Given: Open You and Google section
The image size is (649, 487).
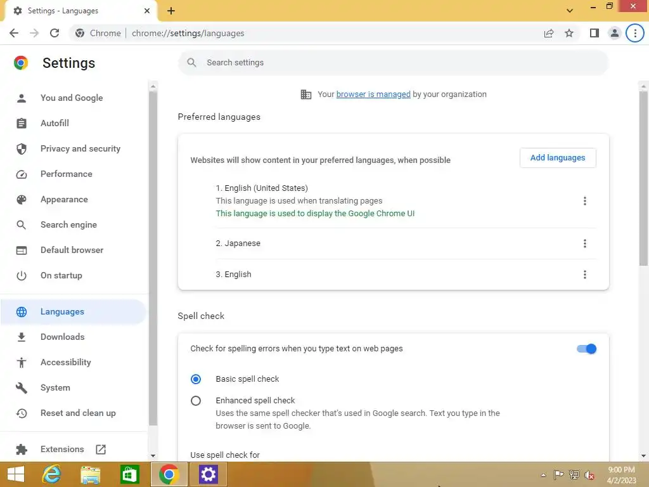Looking at the screenshot, I should pos(72,98).
